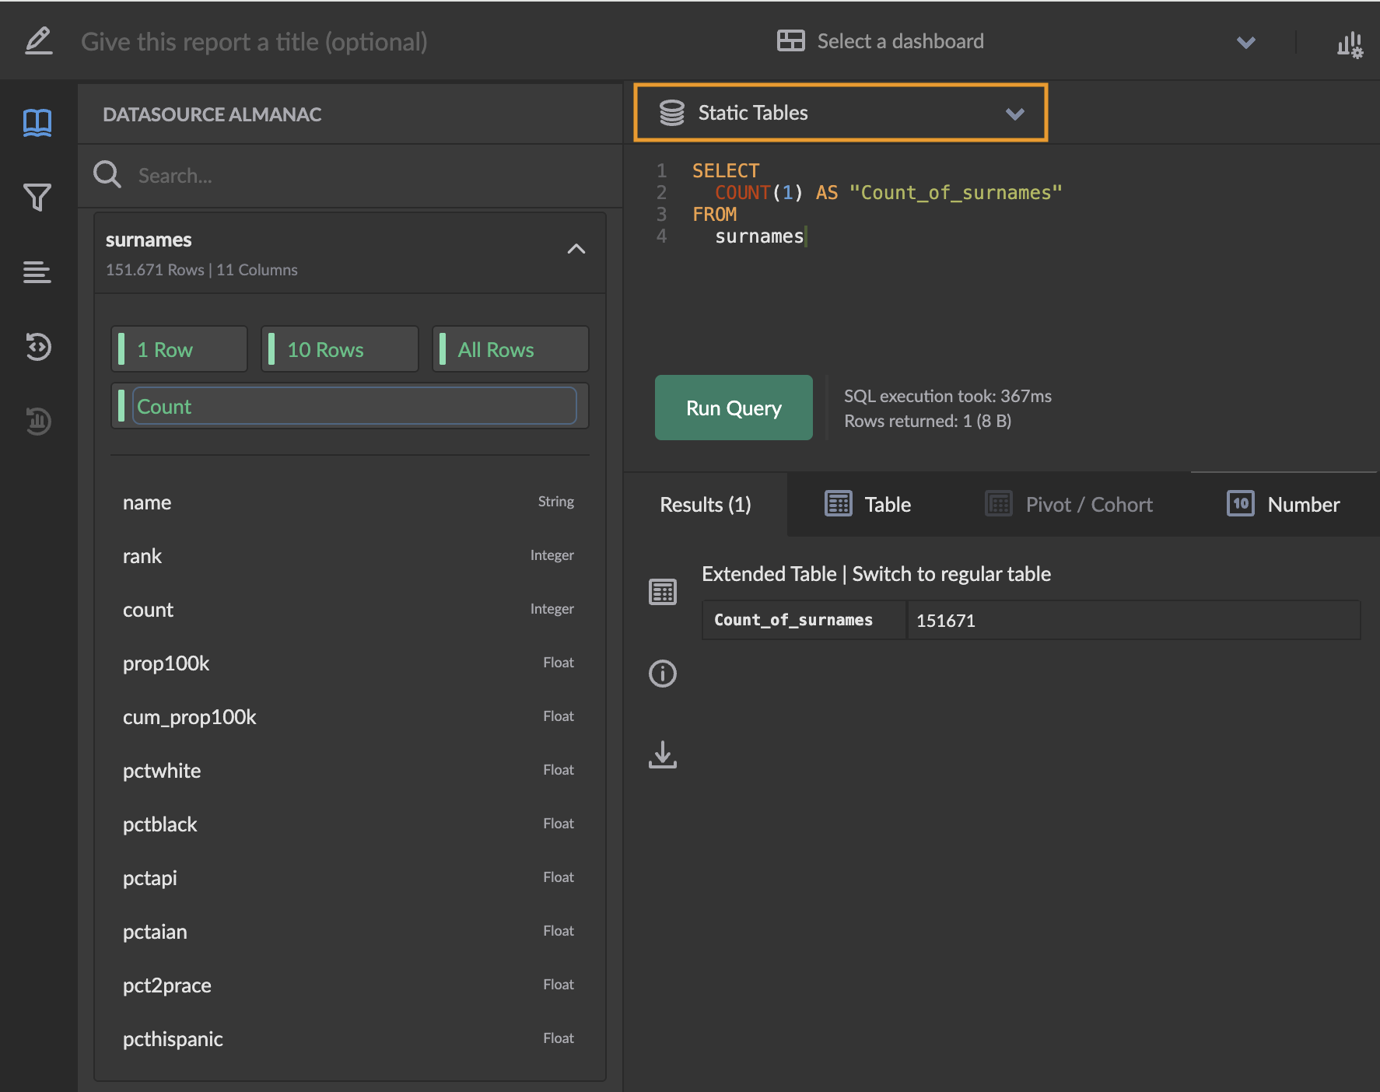Switch to the Number tab
The image size is (1380, 1092).
coord(1284,505)
